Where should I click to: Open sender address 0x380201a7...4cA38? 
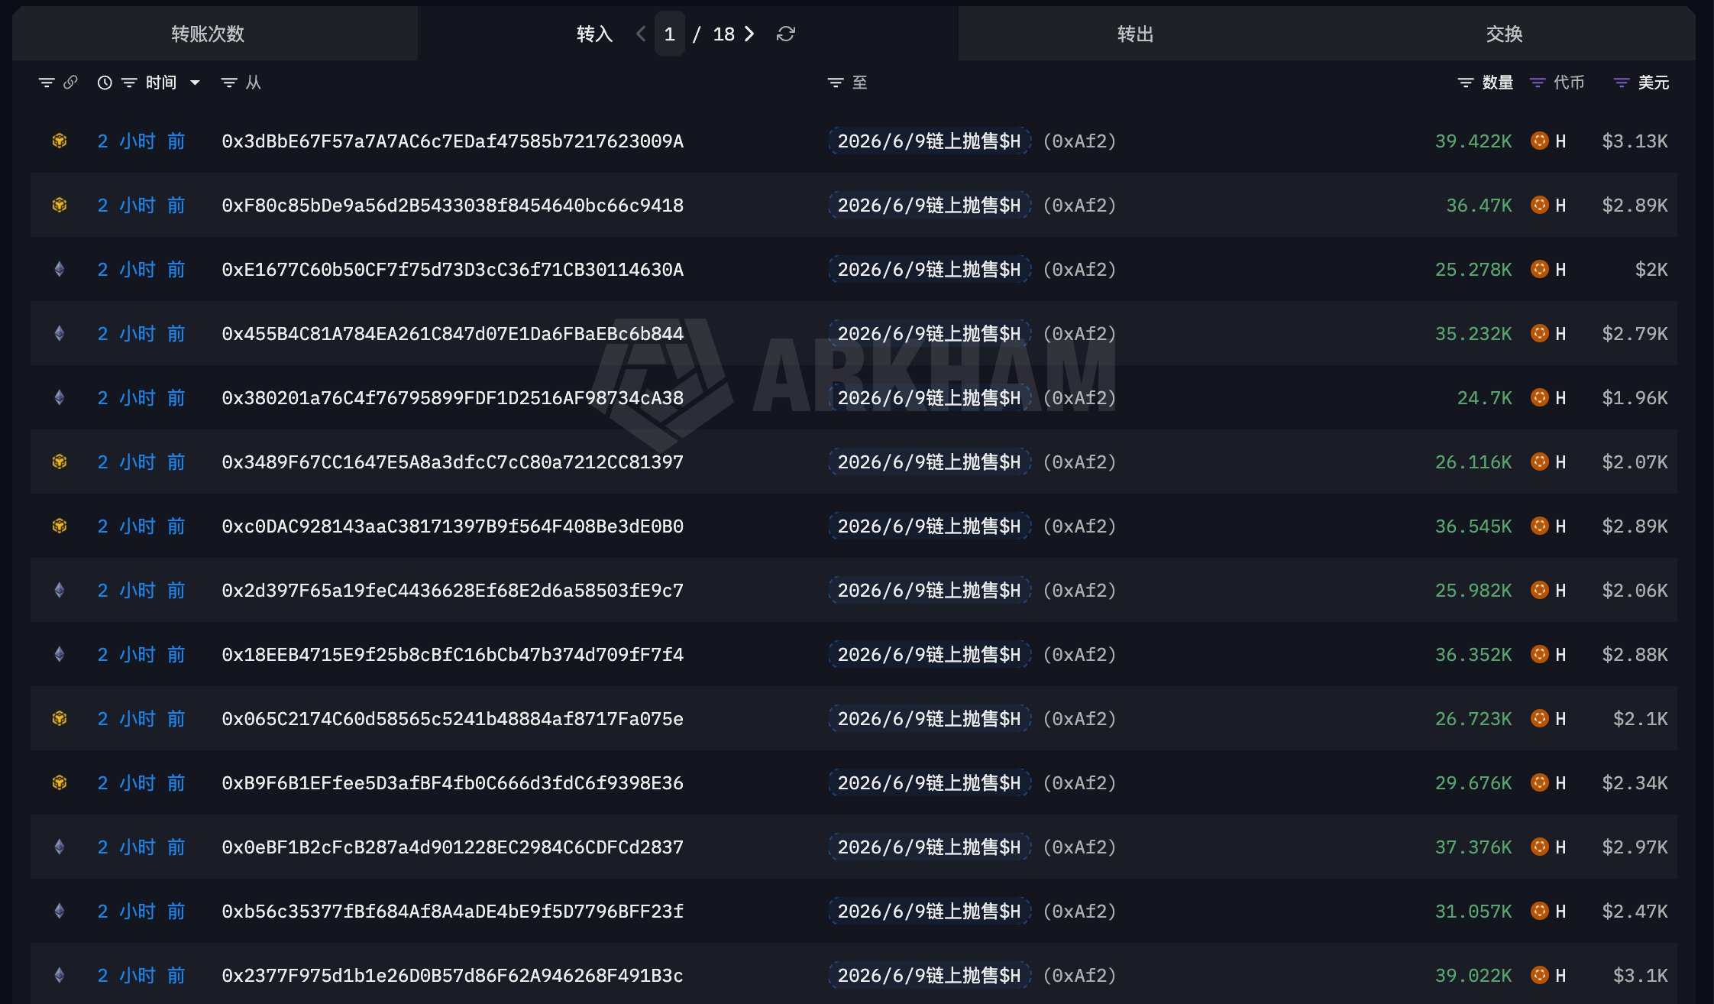[x=452, y=397]
